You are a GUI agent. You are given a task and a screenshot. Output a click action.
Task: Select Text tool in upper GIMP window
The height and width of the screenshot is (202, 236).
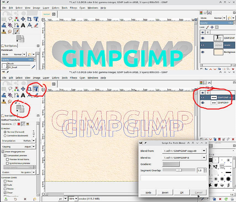23,25
